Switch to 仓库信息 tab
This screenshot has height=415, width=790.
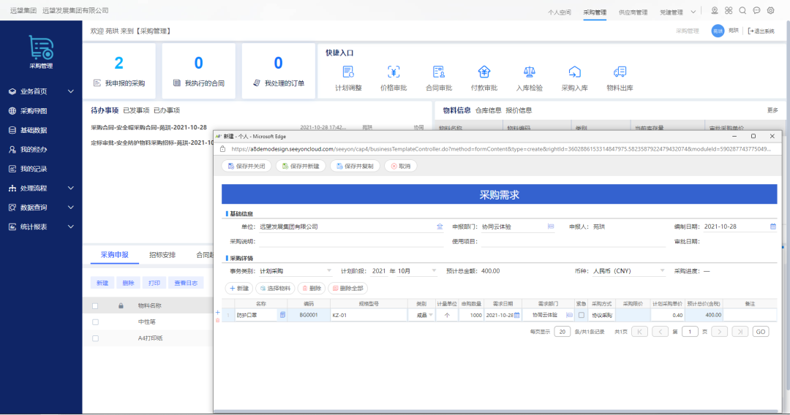coord(488,110)
